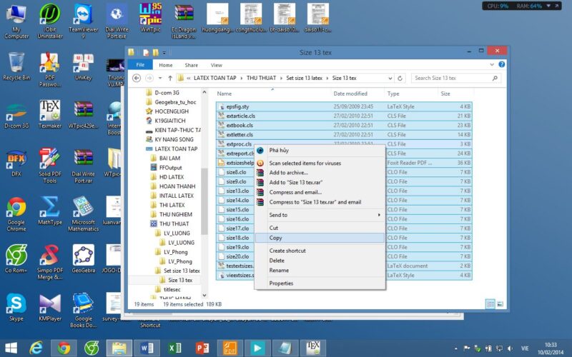This screenshot has height=357, width=572.
Task: Click the Back navigation arrow in Explorer
Action: coord(136,78)
